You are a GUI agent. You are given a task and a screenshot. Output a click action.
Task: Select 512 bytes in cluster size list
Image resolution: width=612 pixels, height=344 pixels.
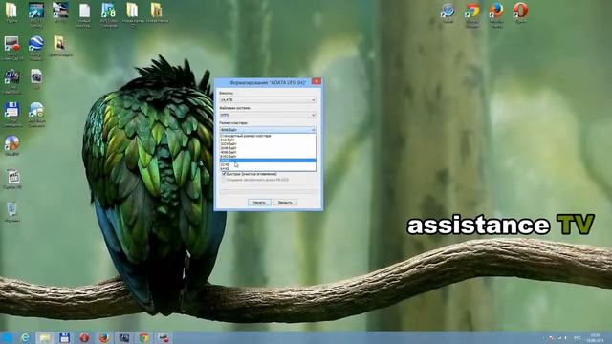click(268, 140)
